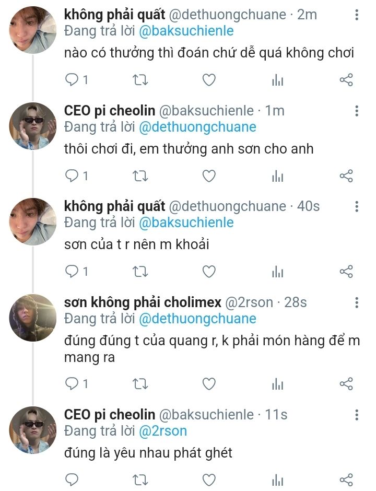Like the 'nào có thưởng thì đoán' tweet
This screenshot has height=491, width=376.
[209, 80]
